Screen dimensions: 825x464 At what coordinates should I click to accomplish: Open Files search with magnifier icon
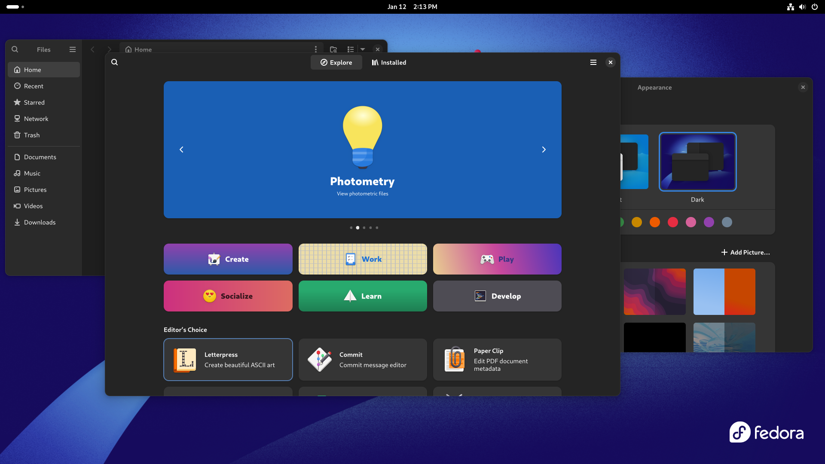tap(15, 49)
